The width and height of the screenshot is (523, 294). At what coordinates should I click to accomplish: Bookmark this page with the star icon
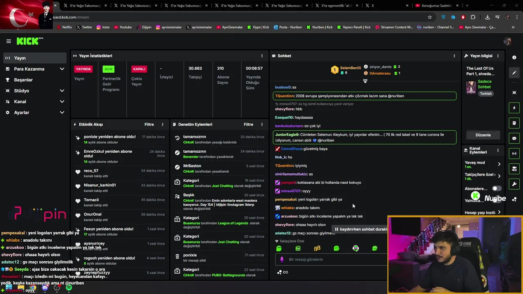tap(430, 17)
